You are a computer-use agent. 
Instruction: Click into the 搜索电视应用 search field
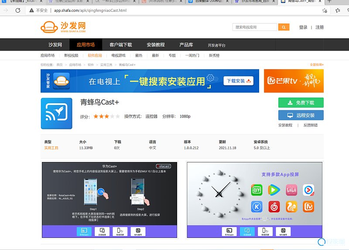pos(255,27)
